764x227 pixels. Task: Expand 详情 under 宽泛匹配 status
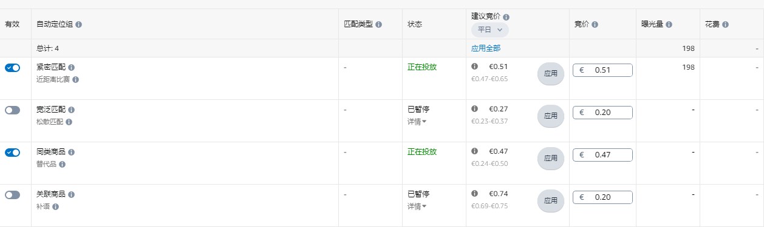[x=417, y=122]
